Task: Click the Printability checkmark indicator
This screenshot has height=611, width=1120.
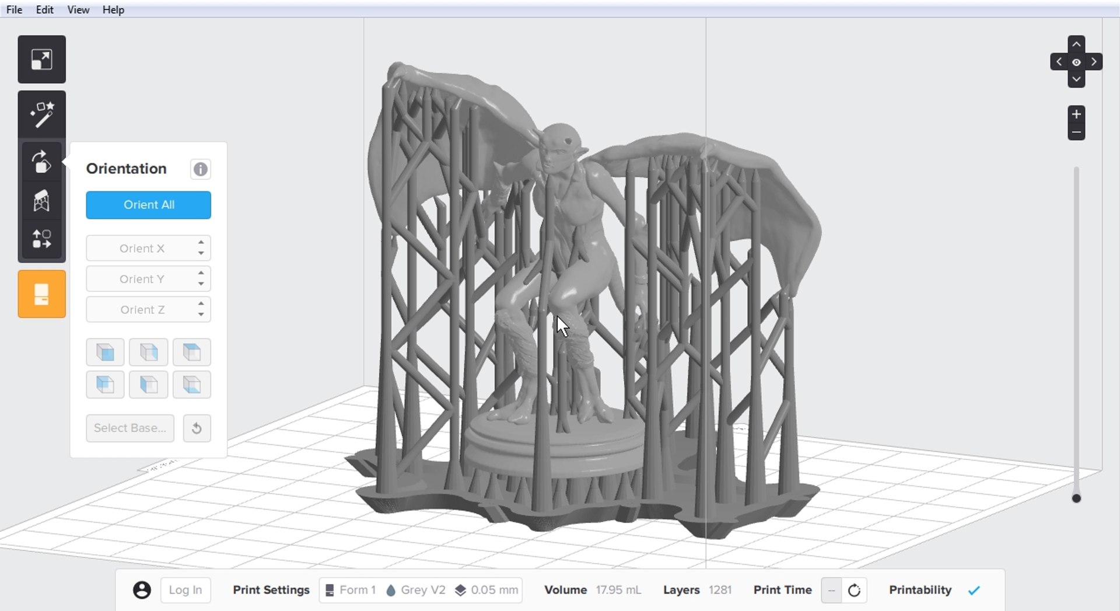Action: (974, 591)
